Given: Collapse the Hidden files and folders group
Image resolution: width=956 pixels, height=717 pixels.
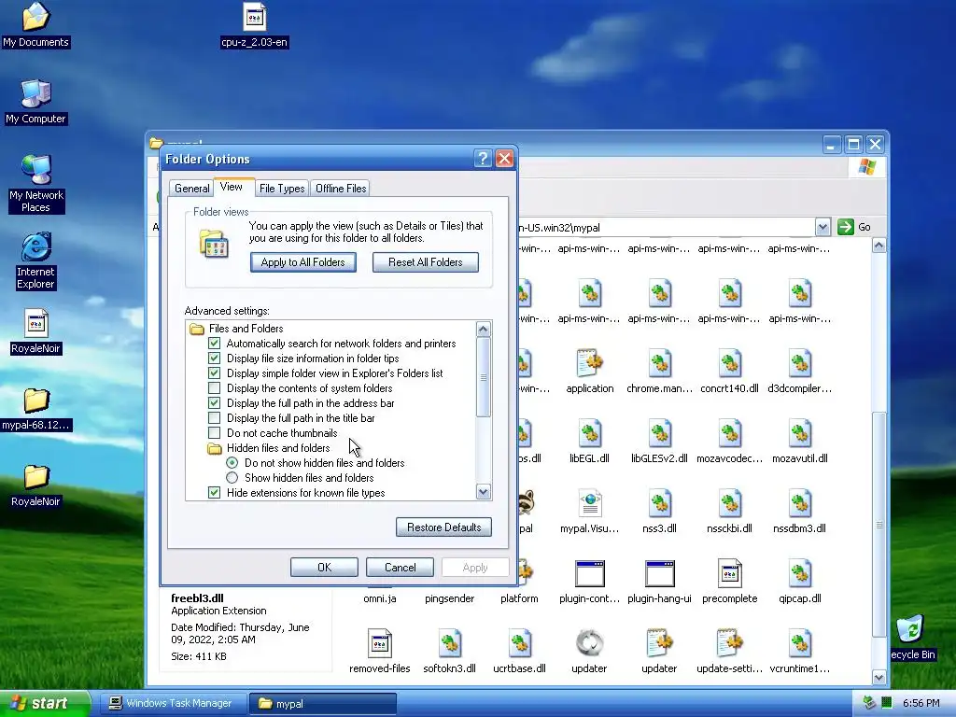Looking at the screenshot, I should (x=214, y=448).
